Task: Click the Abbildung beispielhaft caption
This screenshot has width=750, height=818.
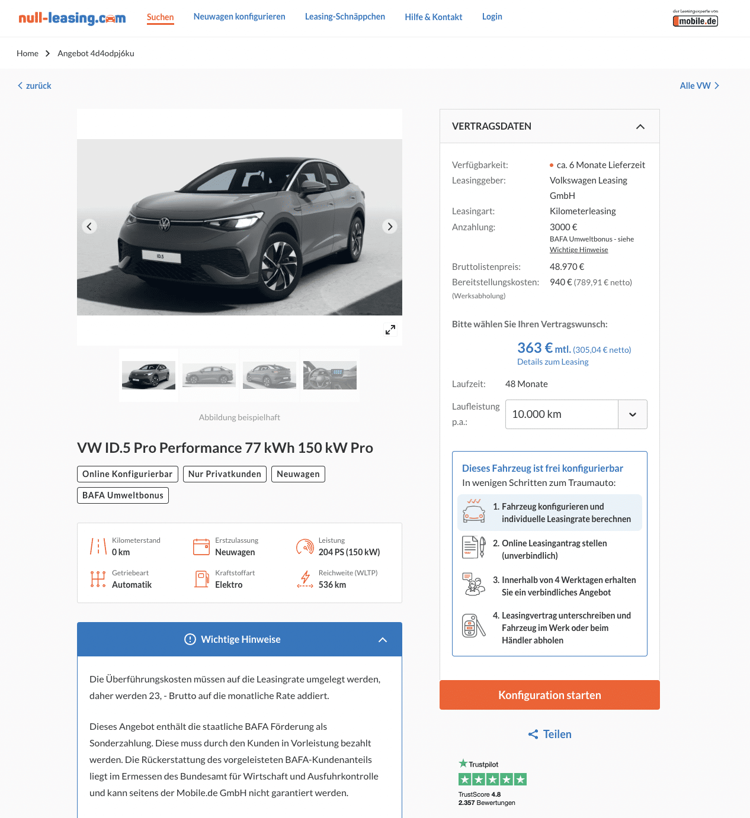Action: 239,417
